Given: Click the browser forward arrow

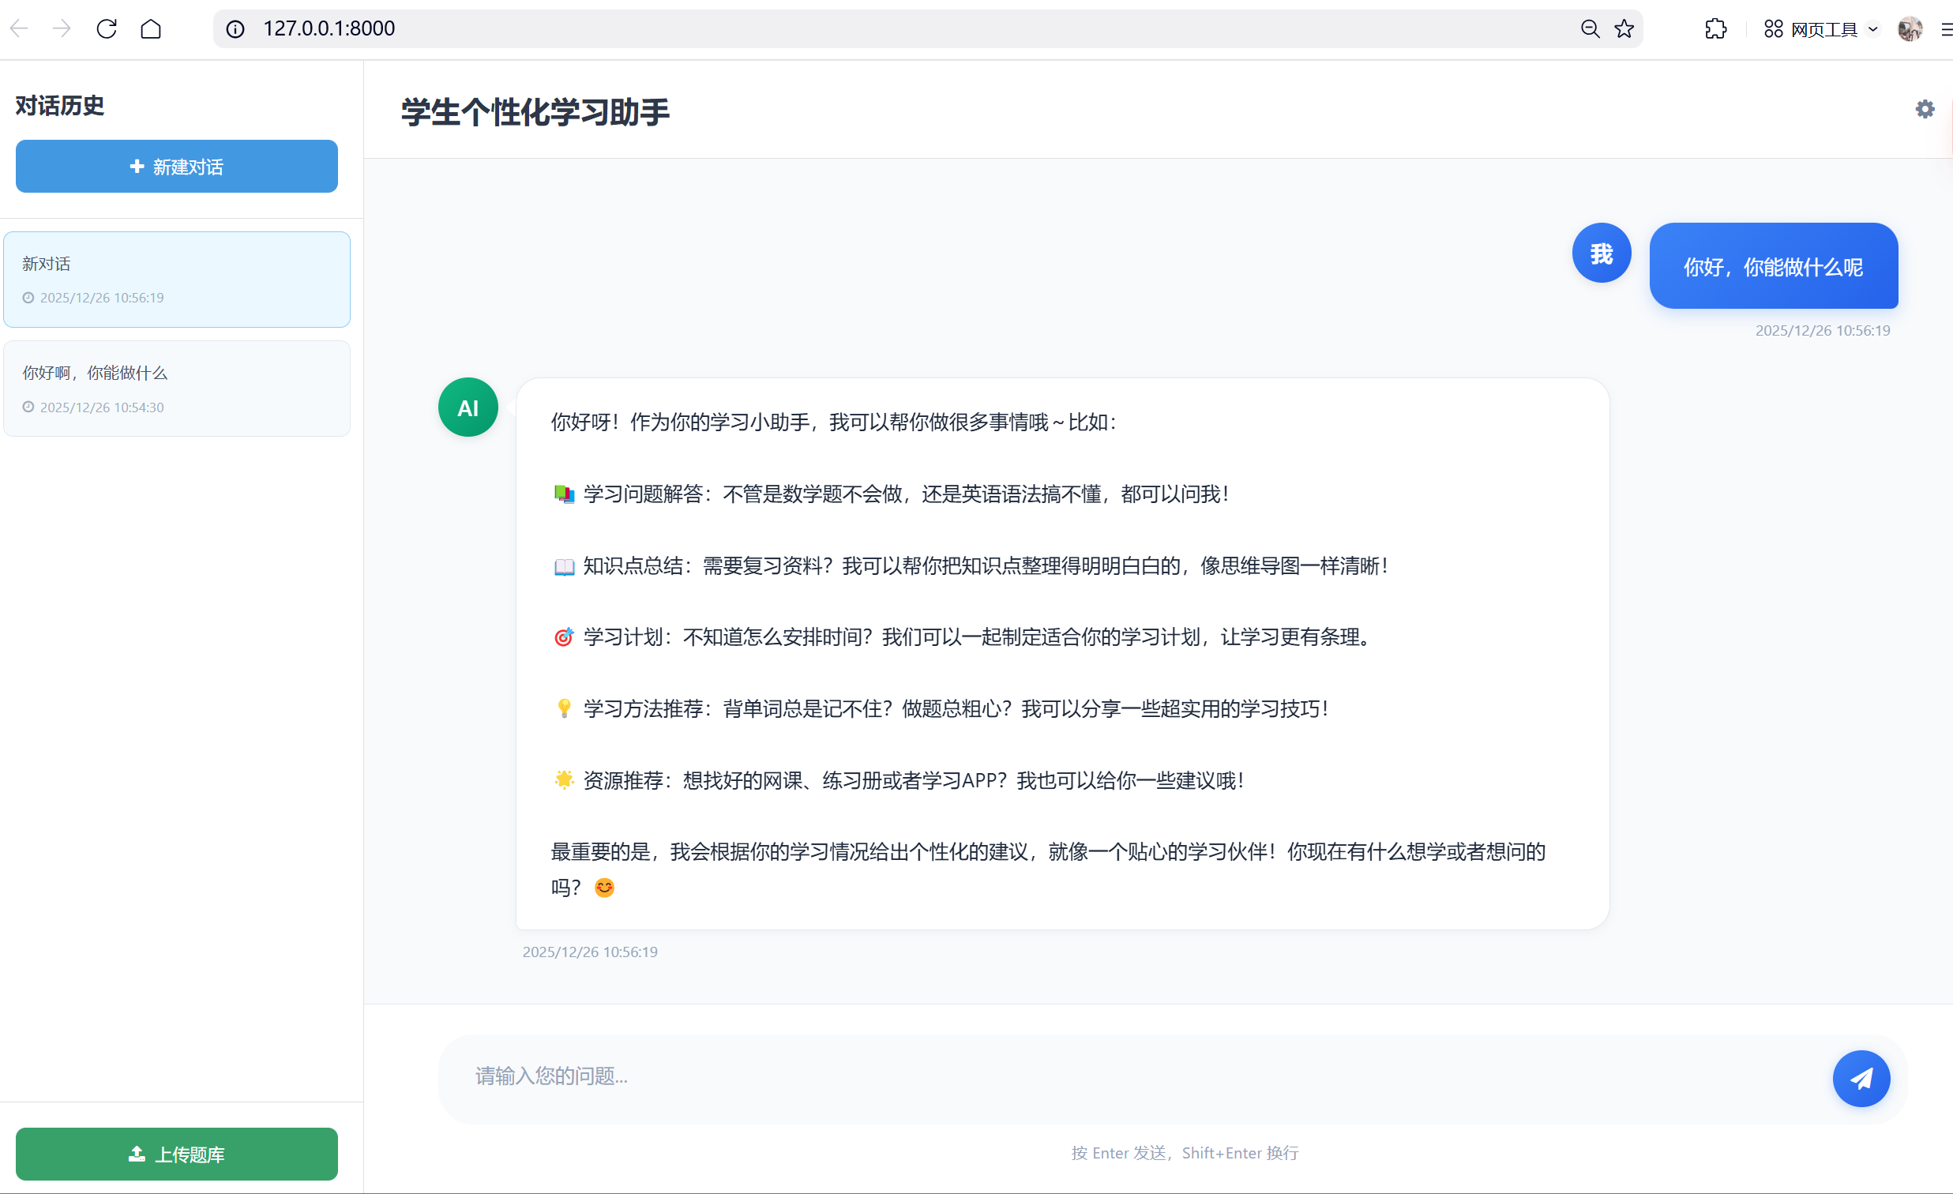Looking at the screenshot, I should click(x=62, y=28).
